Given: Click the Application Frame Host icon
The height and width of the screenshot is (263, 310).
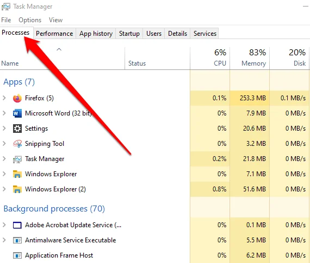Looking at the screenshot, I should click(17, 255).
